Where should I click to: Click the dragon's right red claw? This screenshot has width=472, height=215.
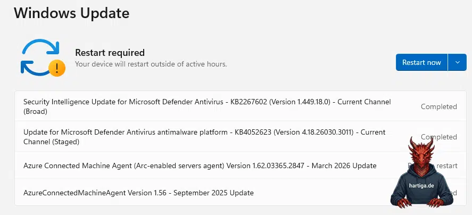(437, 202)
